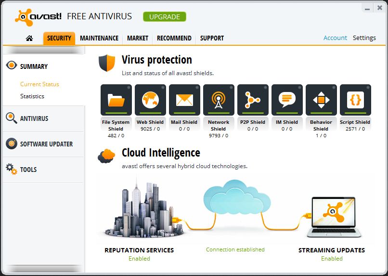Expand the Antivirus sidebar section
The width and height of the screenshot is (388, 276).
pos(43,118)
